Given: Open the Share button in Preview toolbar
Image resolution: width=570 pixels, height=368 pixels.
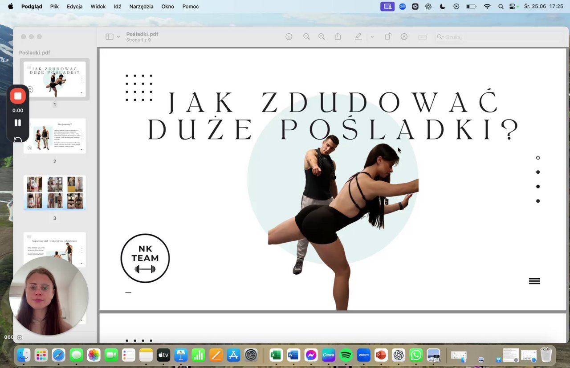Looking at the screenshot, I should click(x=338, y=36).
